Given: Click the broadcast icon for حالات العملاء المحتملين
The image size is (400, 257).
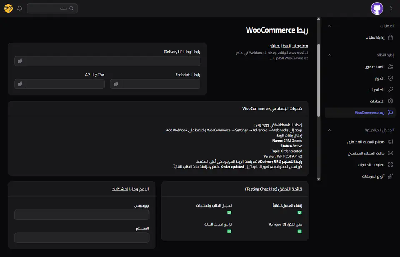Looking at the screenshot, I should (390, 153).
